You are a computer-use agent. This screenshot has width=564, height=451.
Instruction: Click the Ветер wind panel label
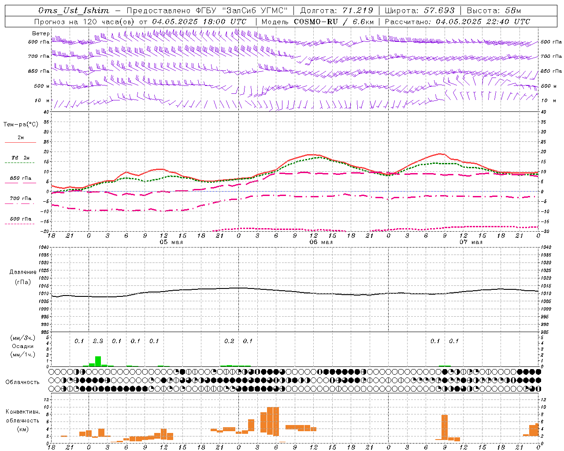click(x=41, y=33)
